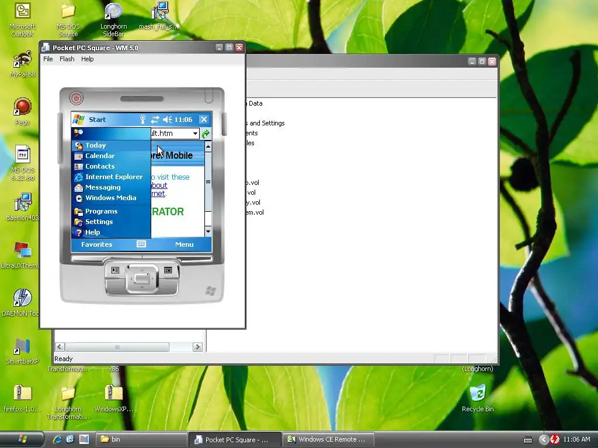Tap the on-screen keyboard icon
Viewport: 598px width, 448px height.
[x=141, y=244]
